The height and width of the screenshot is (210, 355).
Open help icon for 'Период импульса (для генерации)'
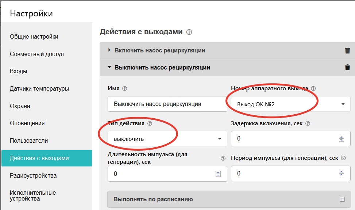343,158
